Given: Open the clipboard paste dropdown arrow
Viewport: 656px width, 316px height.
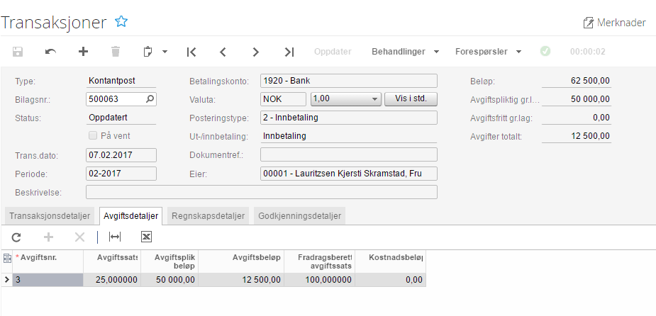Looking at the screenshot, I should [165, 52].
